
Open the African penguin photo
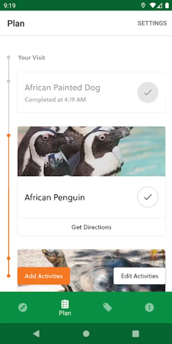point(91,151)
